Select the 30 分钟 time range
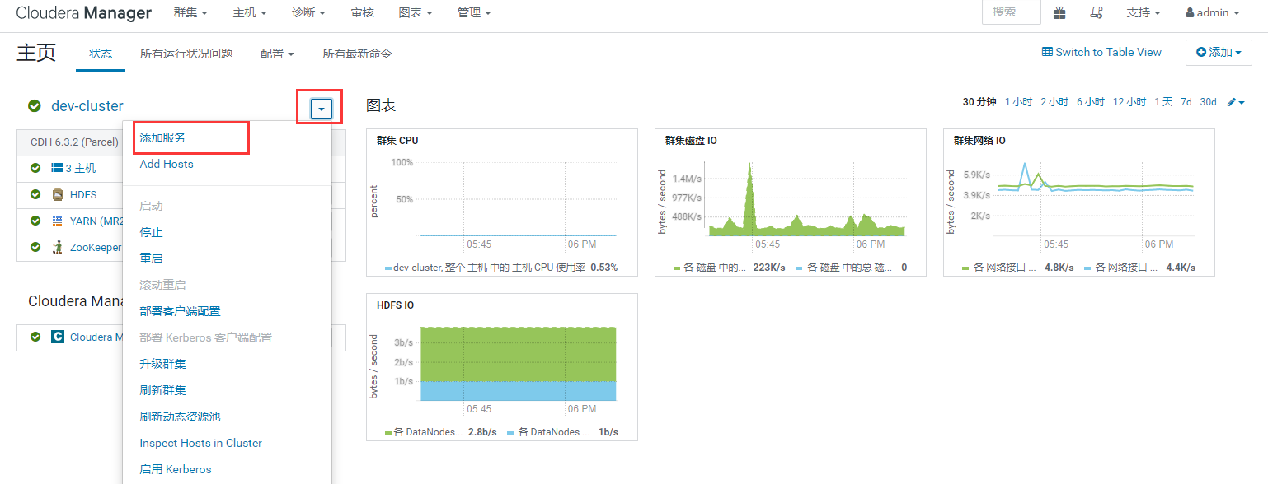 [x=979, y=102]
